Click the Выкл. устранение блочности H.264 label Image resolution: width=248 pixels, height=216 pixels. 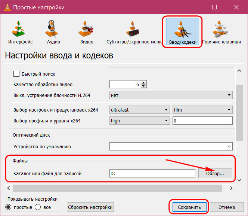point(52,95)
